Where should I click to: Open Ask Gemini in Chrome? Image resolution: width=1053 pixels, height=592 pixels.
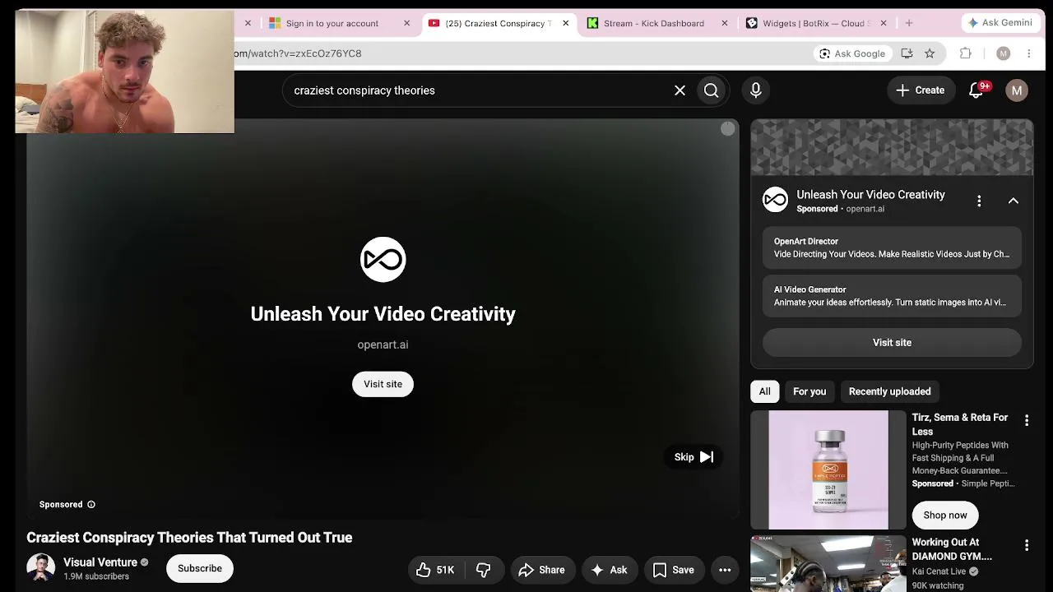coord(1000,23)
